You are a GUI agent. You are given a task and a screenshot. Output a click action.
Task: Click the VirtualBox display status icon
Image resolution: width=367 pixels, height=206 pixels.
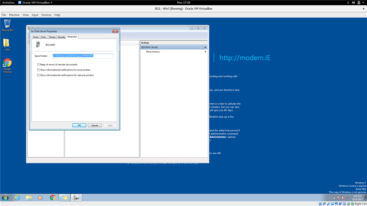point(336,203)
